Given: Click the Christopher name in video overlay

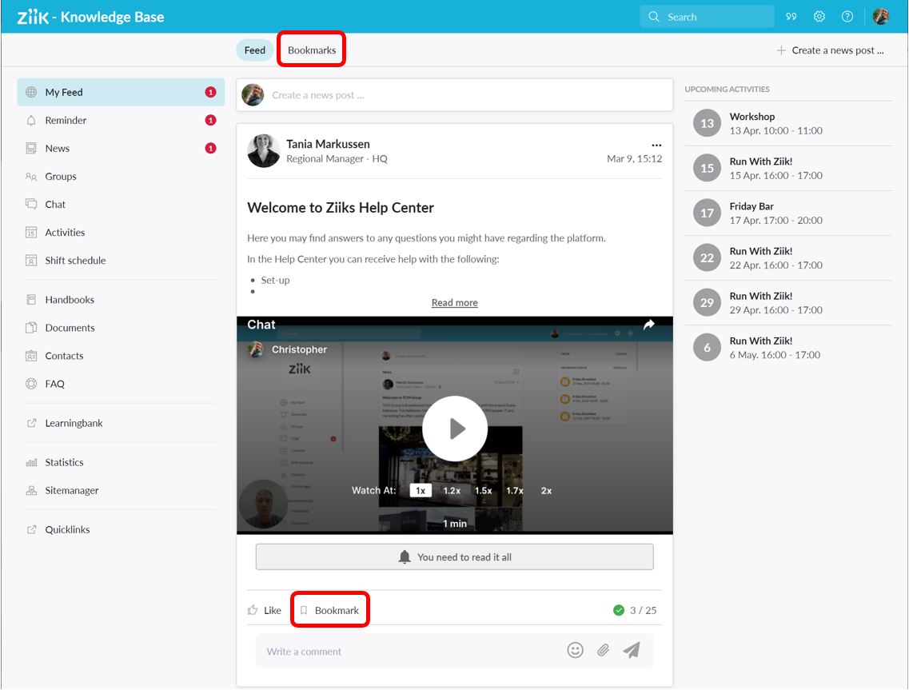Looking at the screenshot, I should click(x=299, y=349).
